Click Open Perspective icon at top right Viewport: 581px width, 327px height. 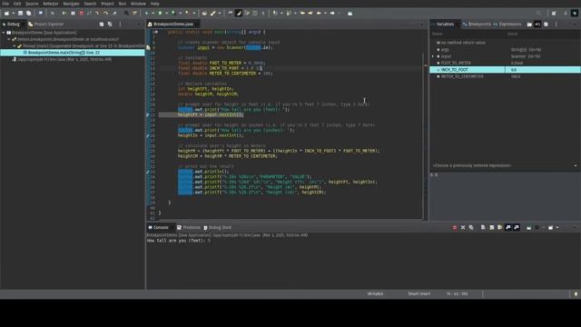point(554,13)
